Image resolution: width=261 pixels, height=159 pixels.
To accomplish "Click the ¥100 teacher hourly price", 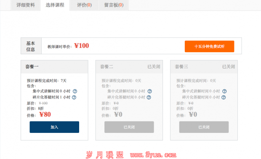I will [x=82, y=45].
